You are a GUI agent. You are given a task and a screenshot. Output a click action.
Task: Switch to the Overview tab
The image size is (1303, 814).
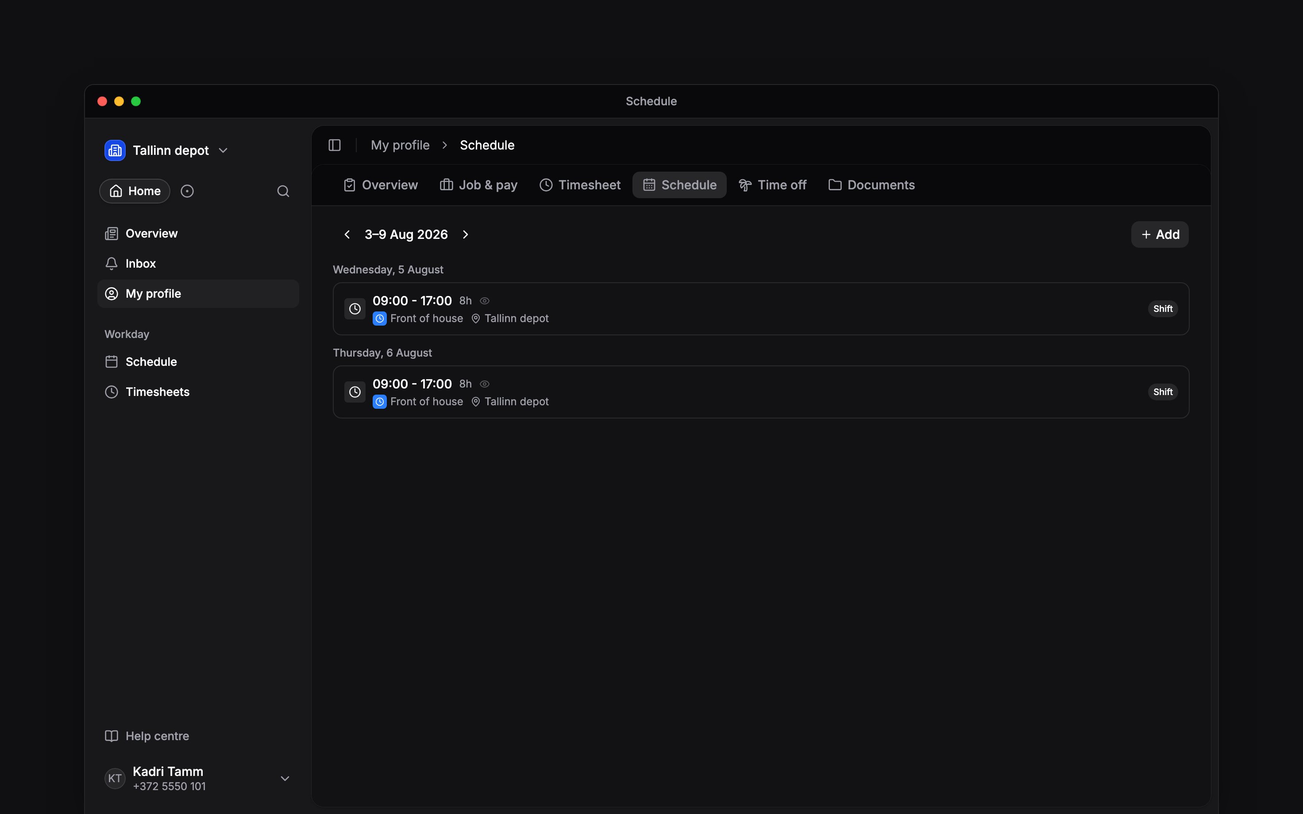tap(380, 185)
